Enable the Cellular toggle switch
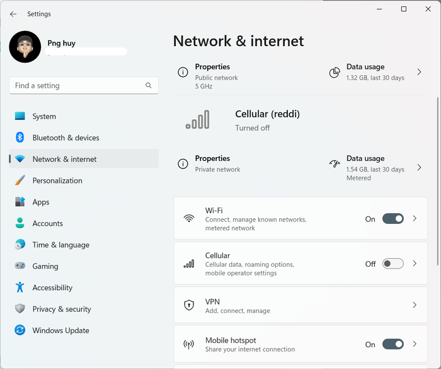This screenshot has height=369, width=441. (x=393, y=264)
